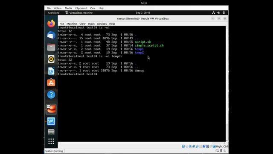Open VirtualBox View menu
Screen dimensions: 273x154
coord(82,24)
